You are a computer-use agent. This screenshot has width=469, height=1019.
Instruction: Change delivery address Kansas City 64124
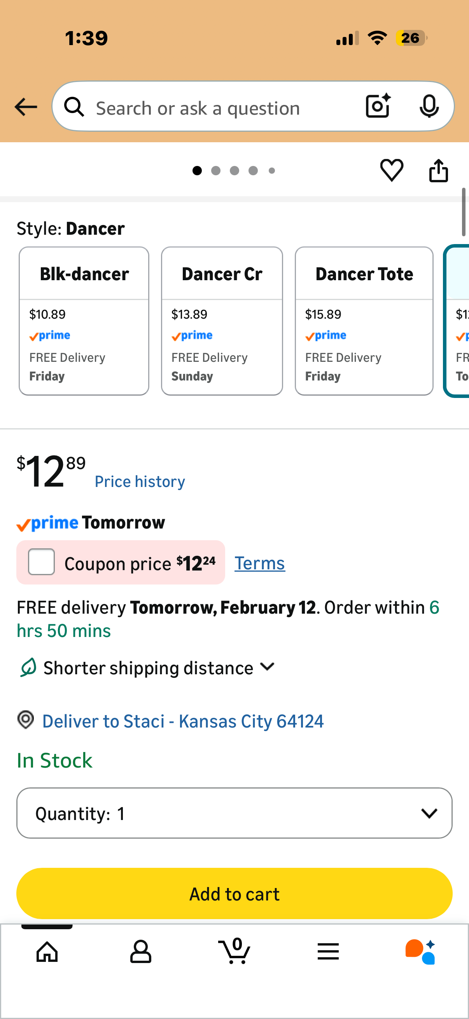(x=182, y=721)
